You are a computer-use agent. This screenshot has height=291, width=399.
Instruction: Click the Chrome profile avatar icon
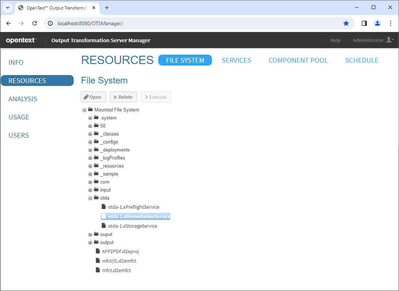tap(377, 23)
